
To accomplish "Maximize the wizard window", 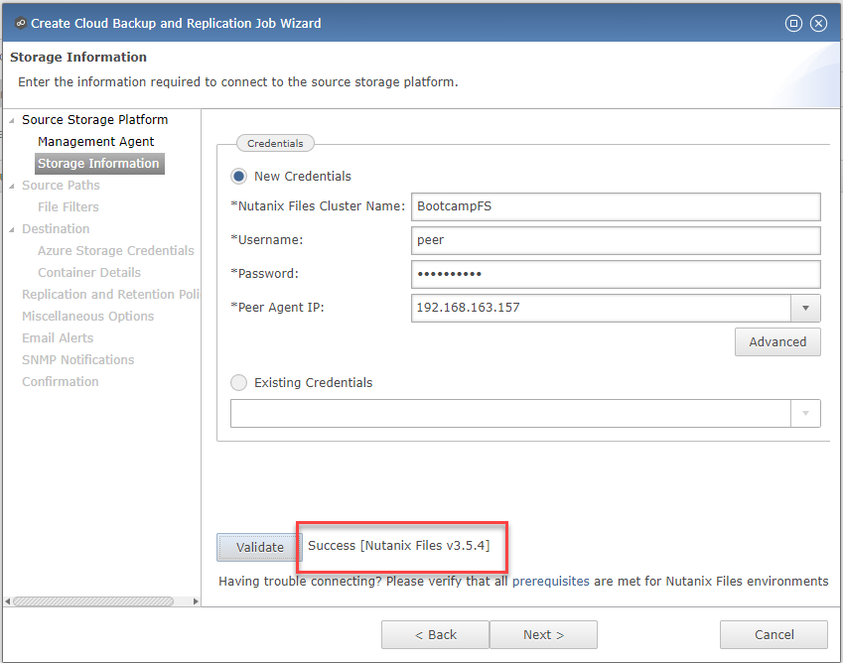I will tap(793, 24).
